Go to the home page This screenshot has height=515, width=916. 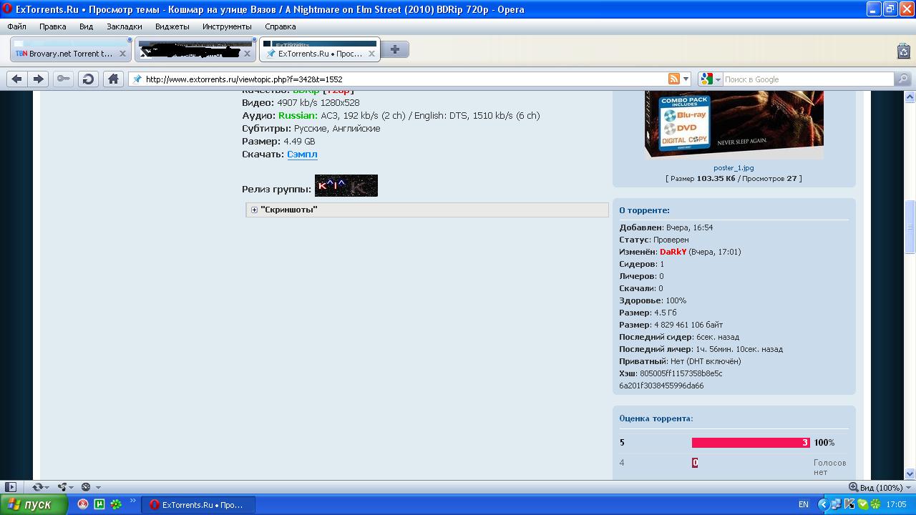tap(113, 79)
